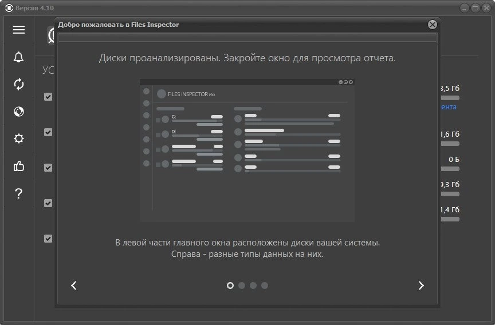Toggle the third checkbox in main window
This screenshot has width=495, height=325.
click(48, 168)
